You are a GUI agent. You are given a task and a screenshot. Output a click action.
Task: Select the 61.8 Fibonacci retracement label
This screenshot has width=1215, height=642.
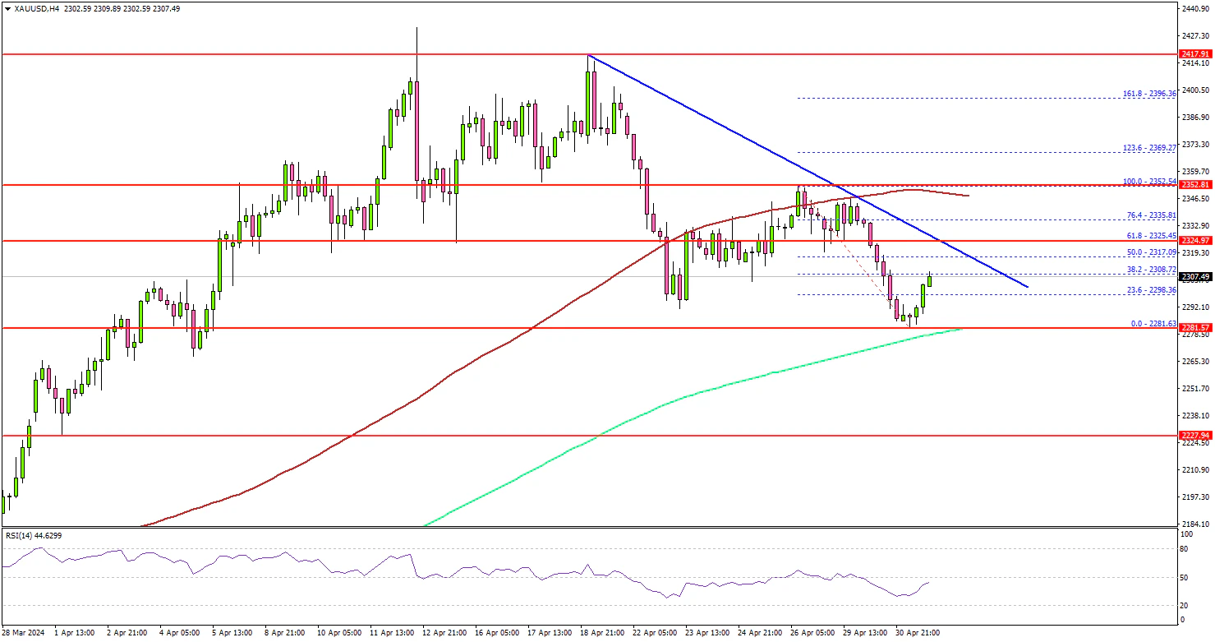click(x=1150, y=236)
